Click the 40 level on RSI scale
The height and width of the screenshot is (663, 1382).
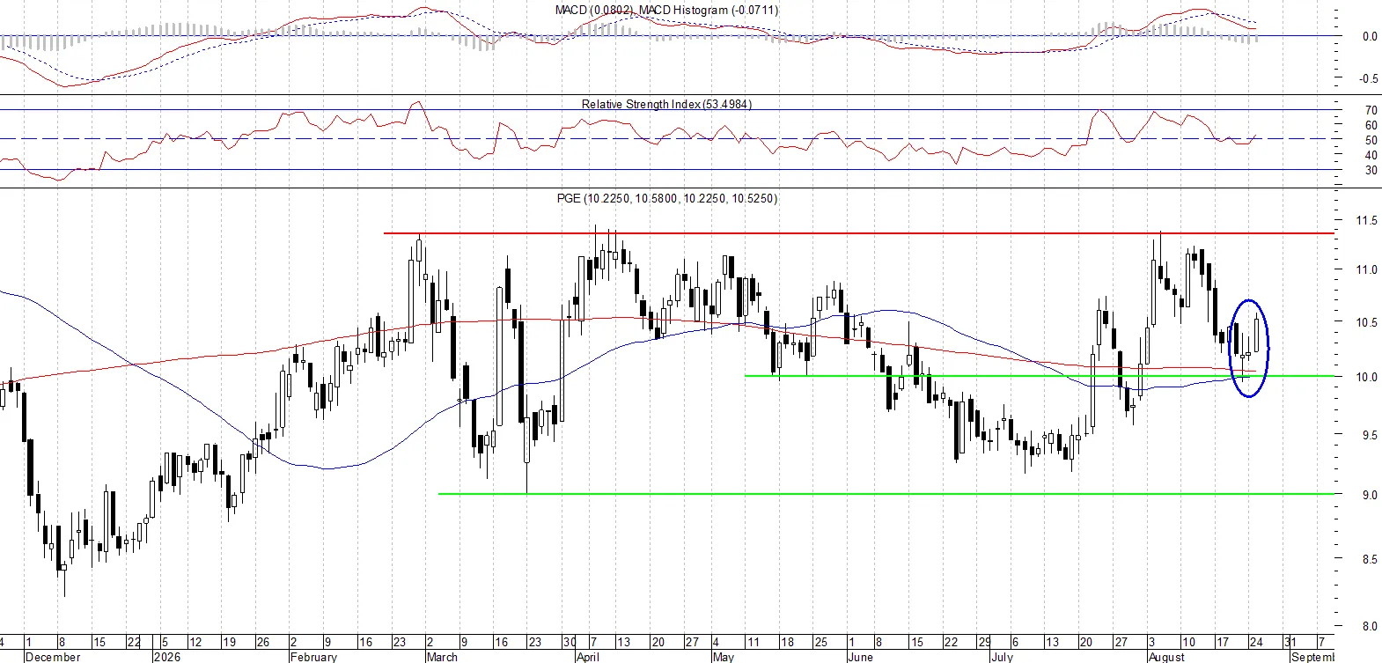[1371, 155]
